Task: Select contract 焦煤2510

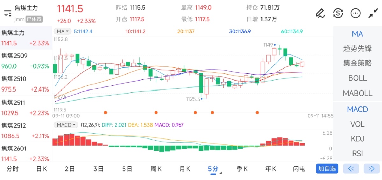Action: point(26,84)
